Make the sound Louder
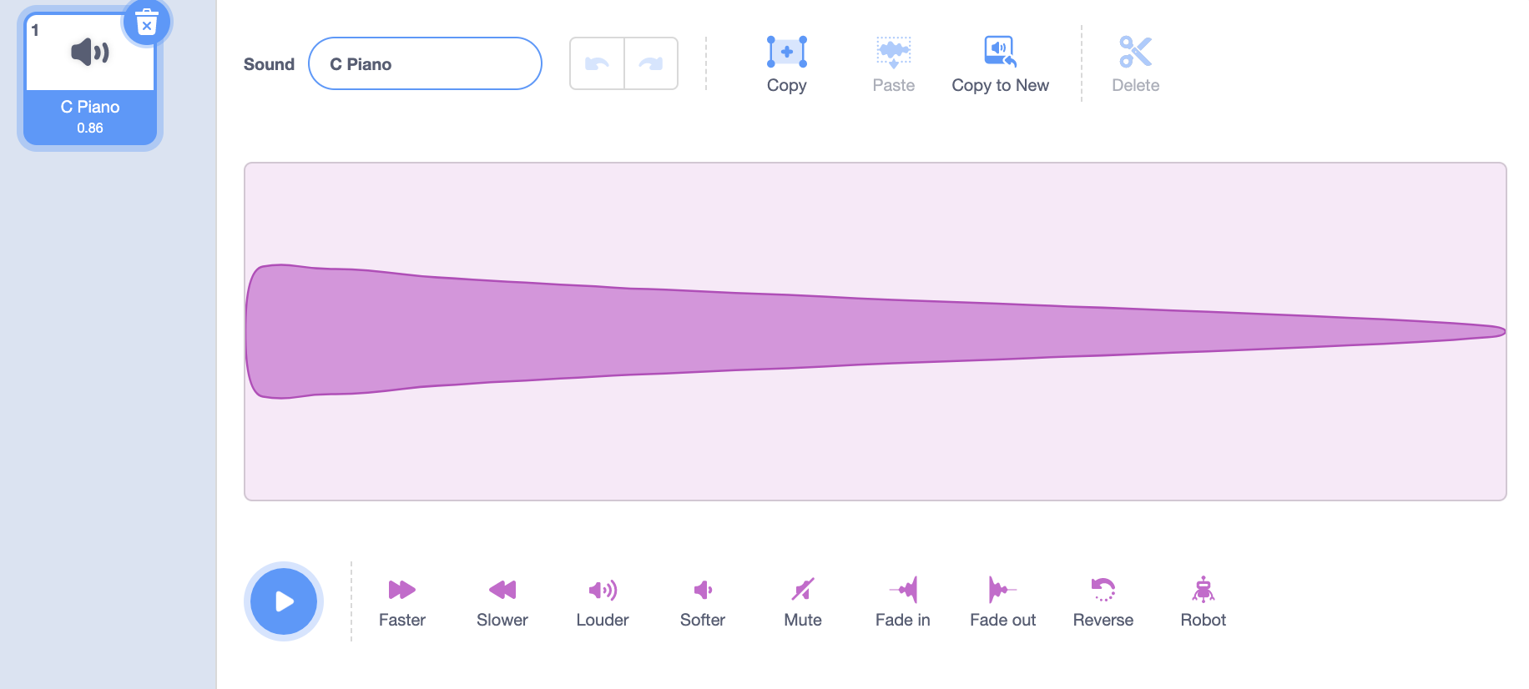 [x=602, y=591]
